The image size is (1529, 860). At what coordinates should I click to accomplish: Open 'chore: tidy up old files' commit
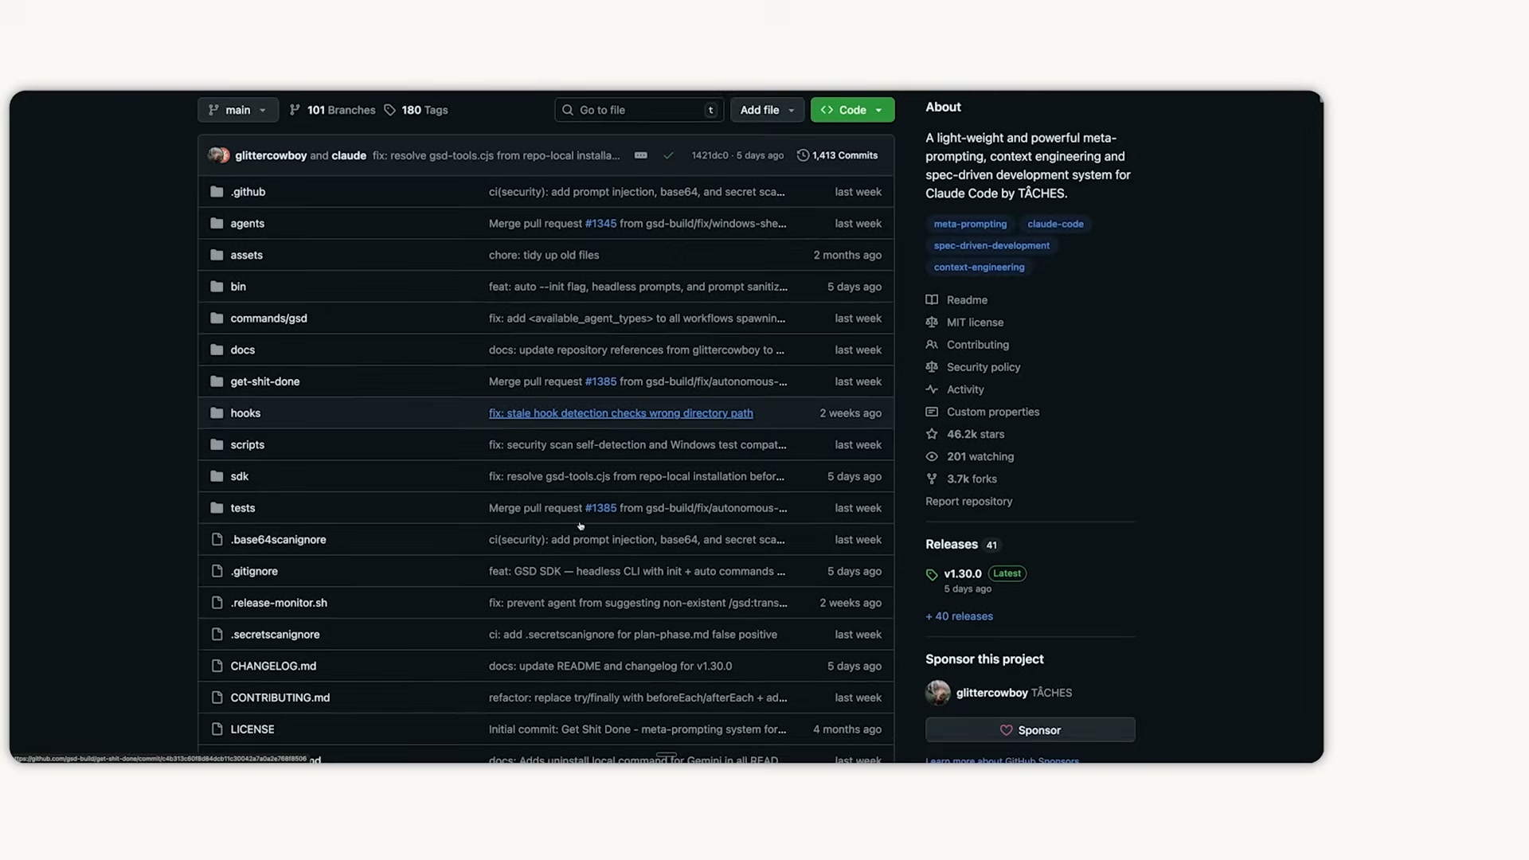pos(544,255)
